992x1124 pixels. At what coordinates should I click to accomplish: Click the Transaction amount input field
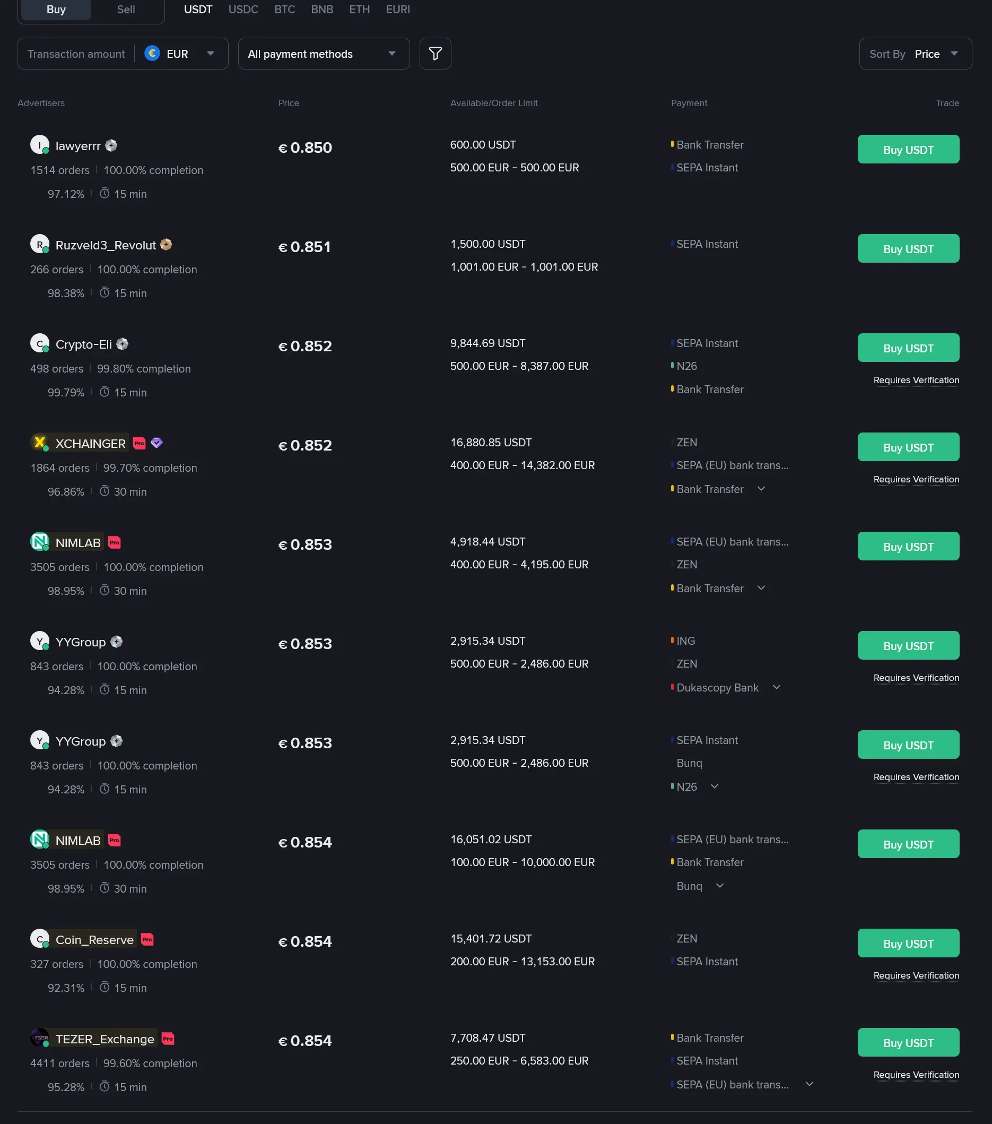[x=75, y=54]
